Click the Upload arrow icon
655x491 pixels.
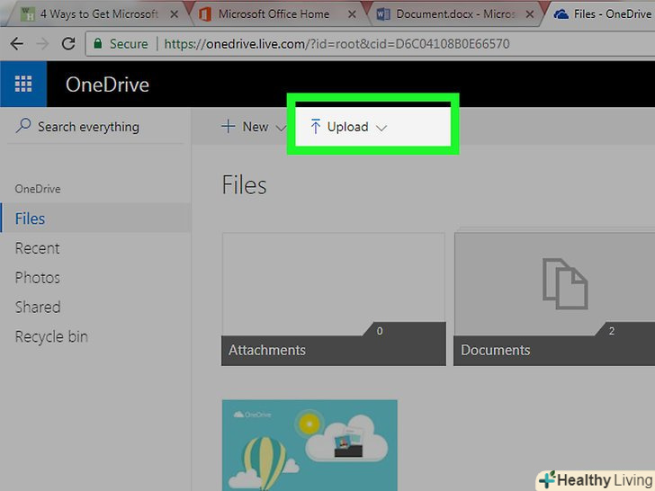tap(315, 127)
